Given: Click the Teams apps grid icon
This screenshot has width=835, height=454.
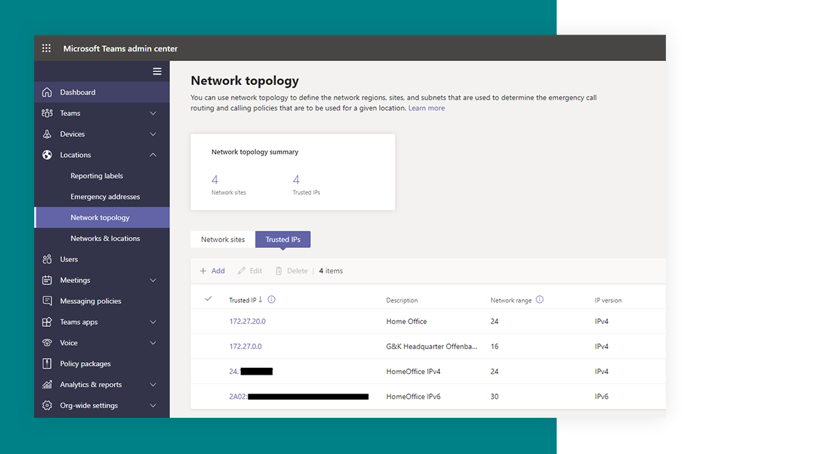Looking at the screenshot, I should pos(47,322).
